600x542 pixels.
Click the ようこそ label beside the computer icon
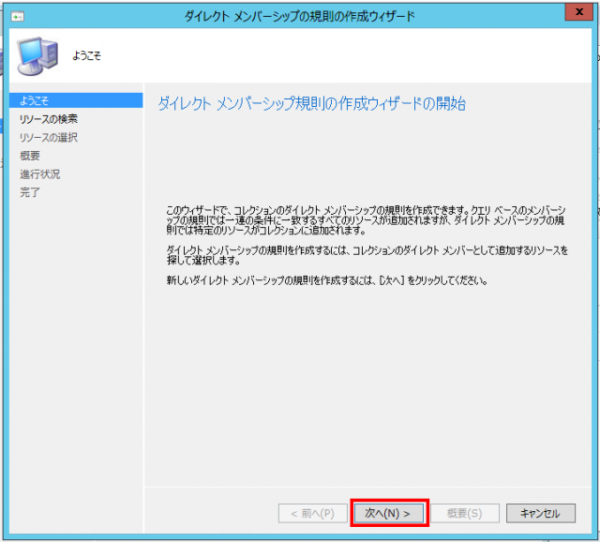pos(86,56)
